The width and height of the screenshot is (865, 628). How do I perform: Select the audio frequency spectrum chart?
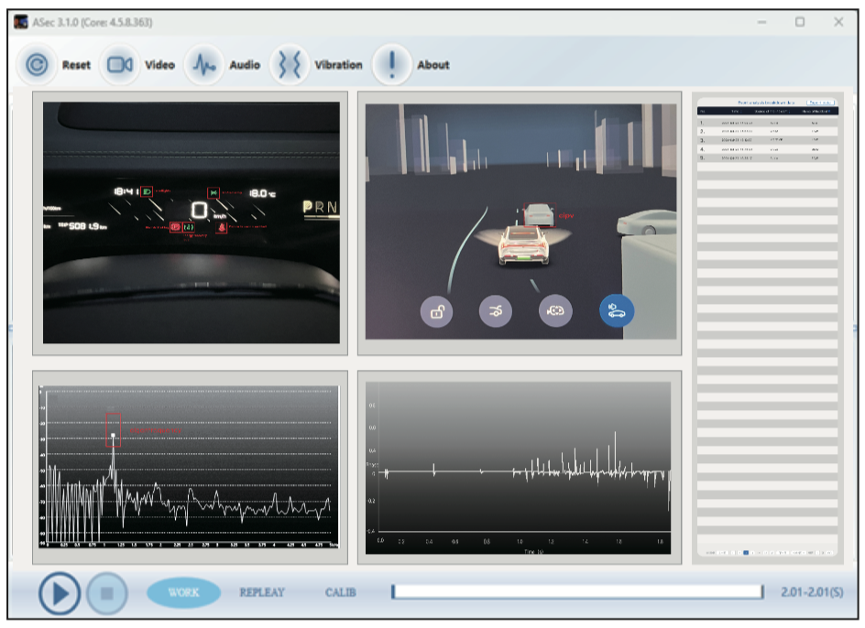189,467
